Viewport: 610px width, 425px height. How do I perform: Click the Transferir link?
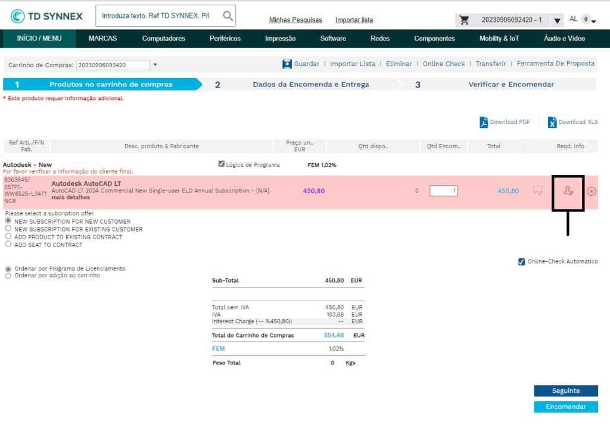coord(491,64)
